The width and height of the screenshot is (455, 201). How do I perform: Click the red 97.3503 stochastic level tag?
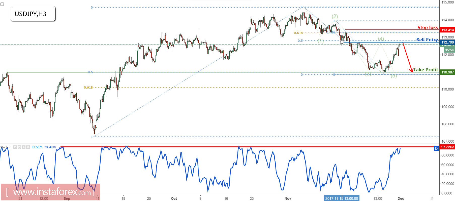(447, 147)
